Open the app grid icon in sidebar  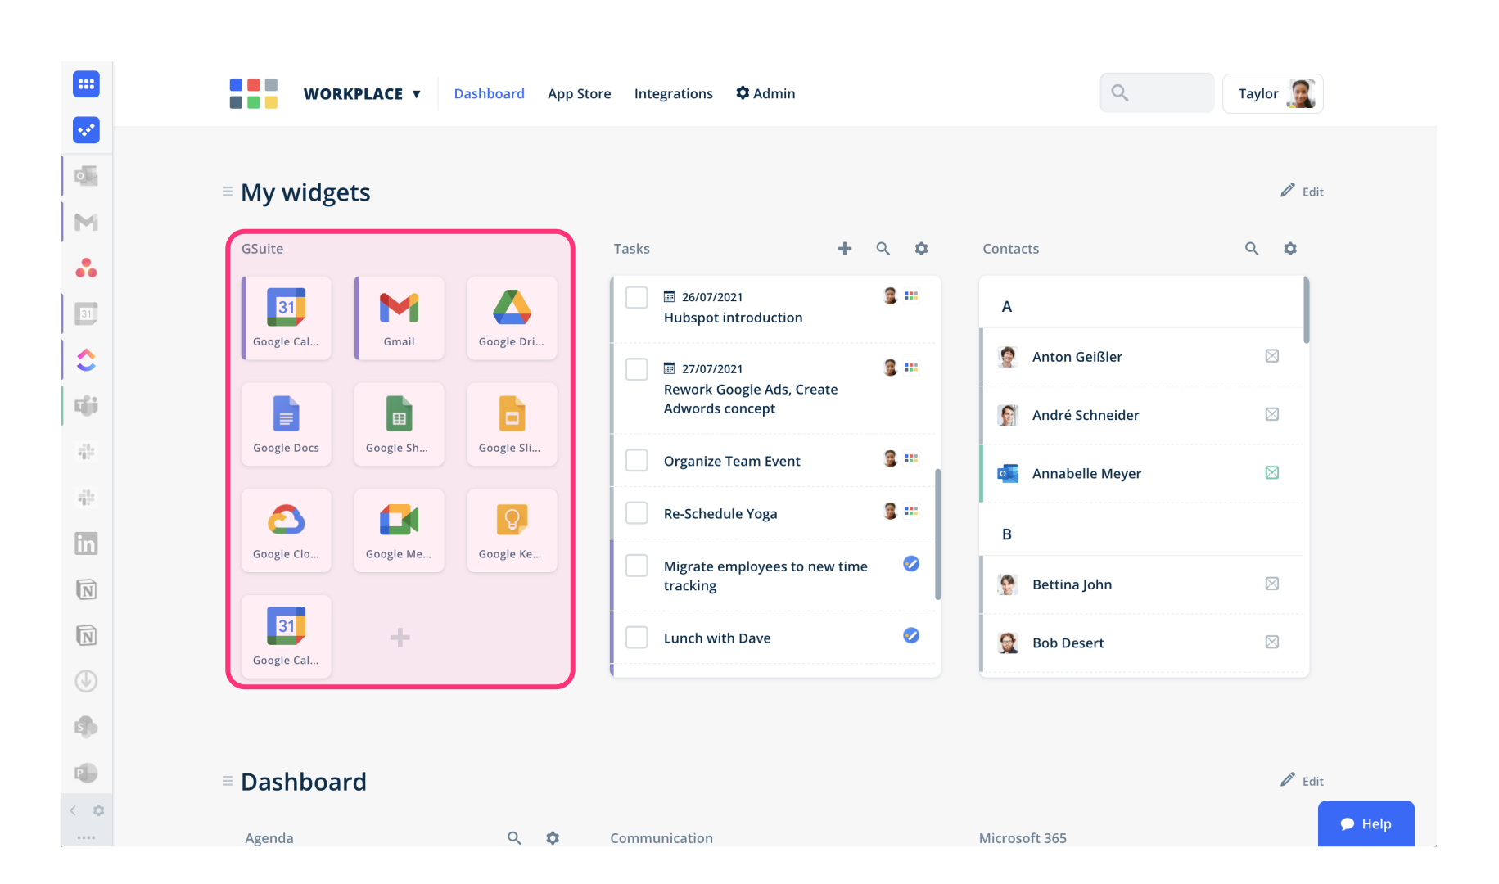[86, 84]
